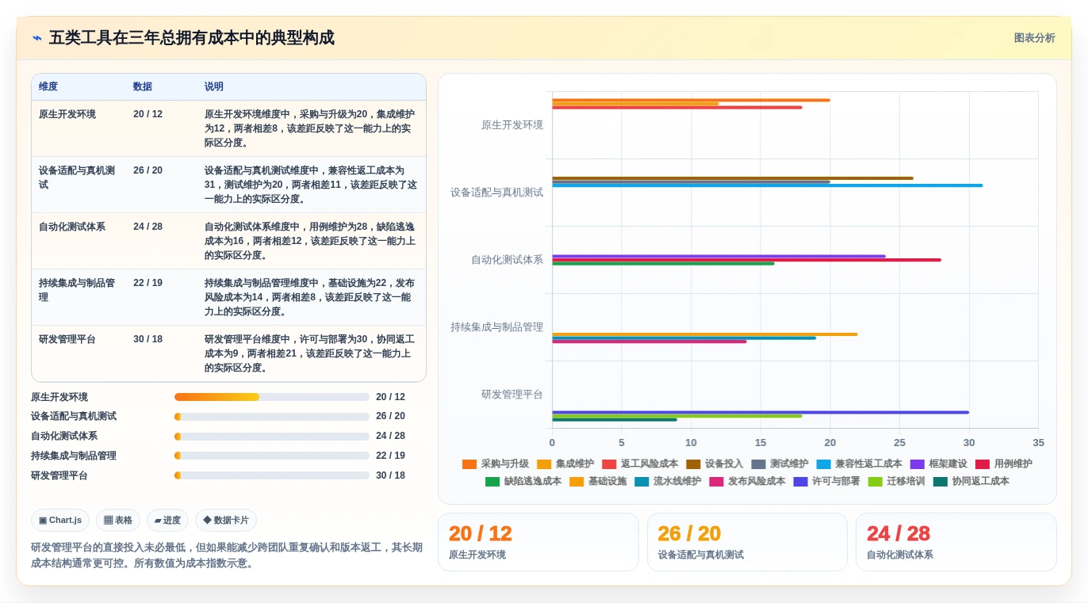Toggle 用例维护 legend item
This screenshot has width=1088, height=603.
(1003, 464)
